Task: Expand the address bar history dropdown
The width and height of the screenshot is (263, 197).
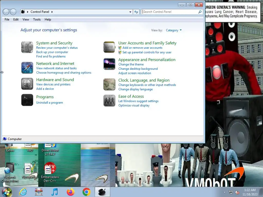Action: point(130,12)
